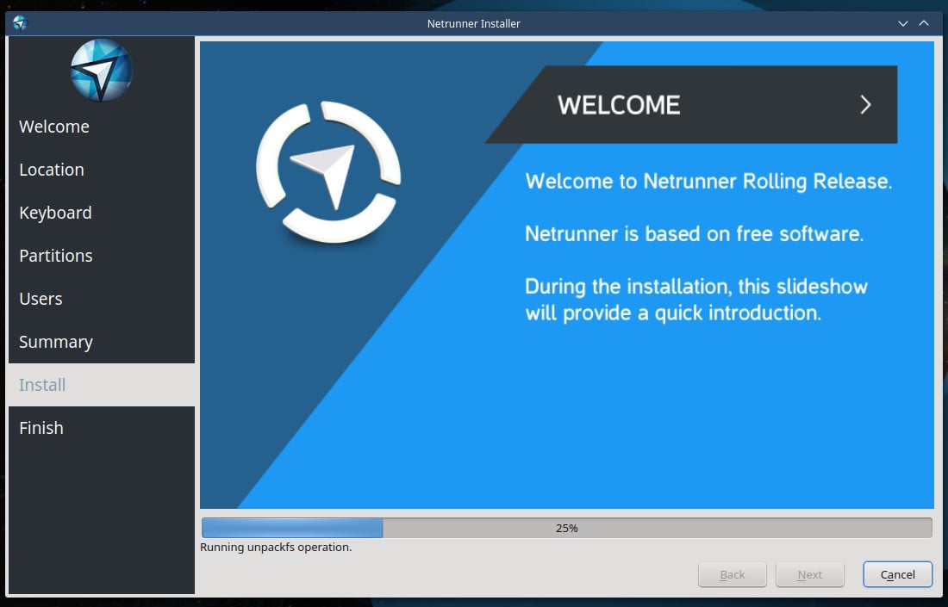Click the disabled Next button
The width and height of the screenshot is (948, 607).
point(809,574)
